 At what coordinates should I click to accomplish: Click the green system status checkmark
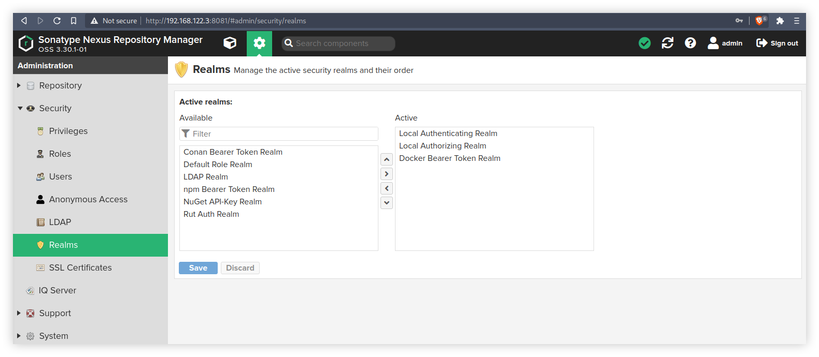644,43
